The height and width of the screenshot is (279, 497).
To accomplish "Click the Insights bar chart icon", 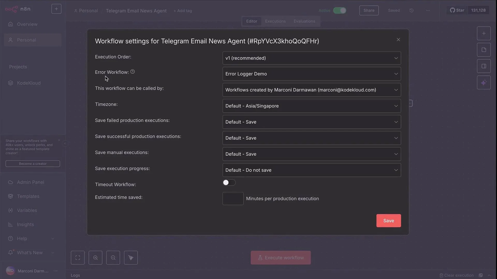I will [10, 224].
